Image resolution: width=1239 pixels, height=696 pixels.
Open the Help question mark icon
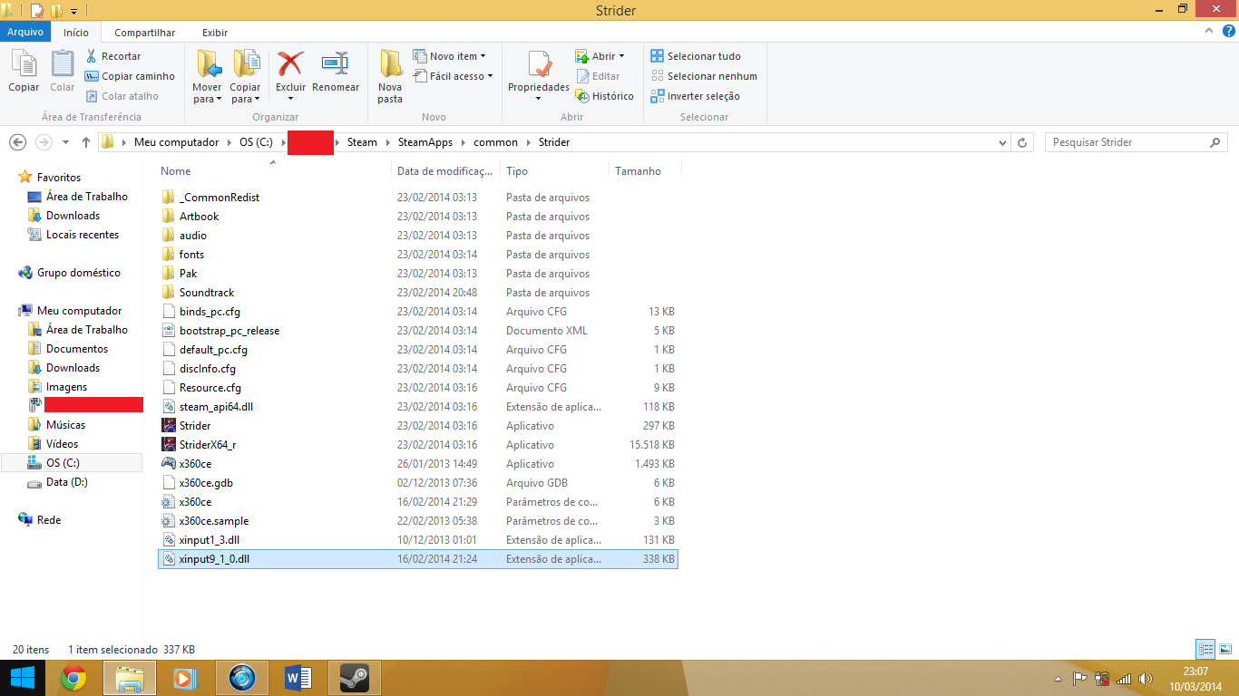pos(1228,32)
